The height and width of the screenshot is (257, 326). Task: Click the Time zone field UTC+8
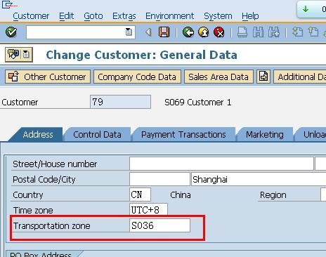click(148, 209)
